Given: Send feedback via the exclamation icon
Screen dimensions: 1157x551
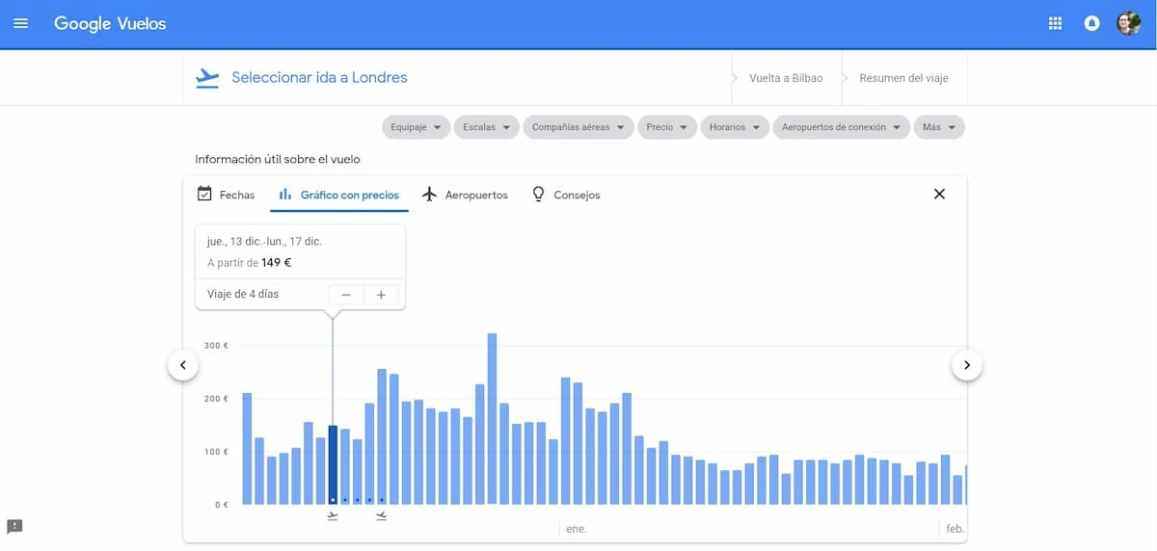Looking at the screenshot, I should pyautogui.click(x=14, y=526).
